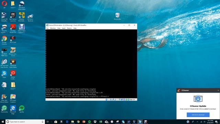The image size is (220, 124).
Task: Open the File menu in VirtualBox
Action: 47,28
